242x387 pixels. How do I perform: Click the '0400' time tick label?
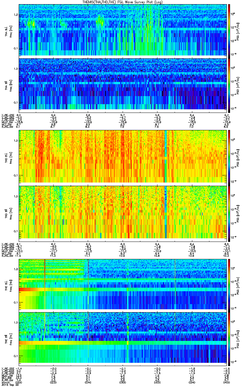226,382
